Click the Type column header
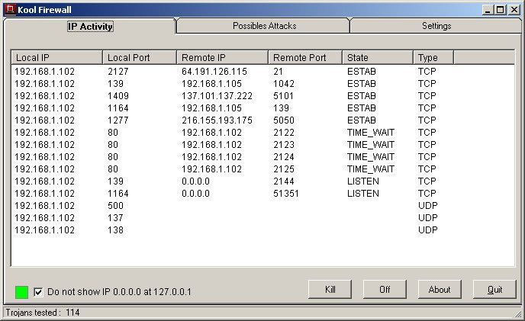The height and width of the screenshot is (321, 525). coord(433,58)
